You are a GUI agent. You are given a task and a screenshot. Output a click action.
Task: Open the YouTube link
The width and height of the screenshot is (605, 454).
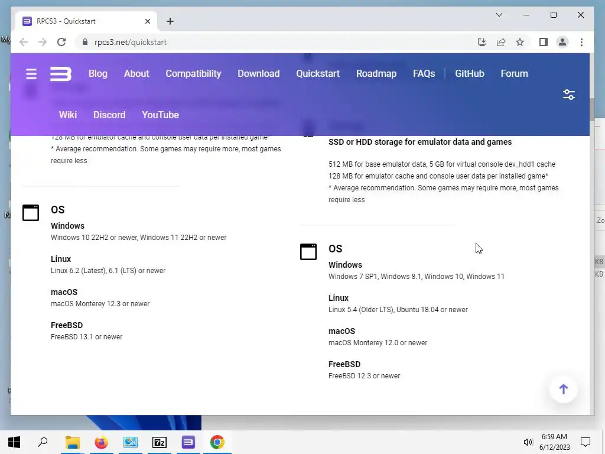(160, 115)
